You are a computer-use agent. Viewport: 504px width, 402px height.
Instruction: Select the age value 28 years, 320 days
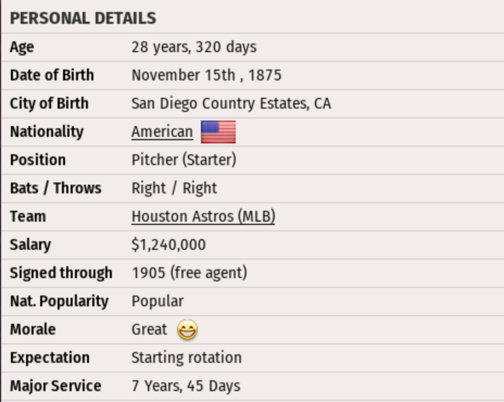point(194,47)
